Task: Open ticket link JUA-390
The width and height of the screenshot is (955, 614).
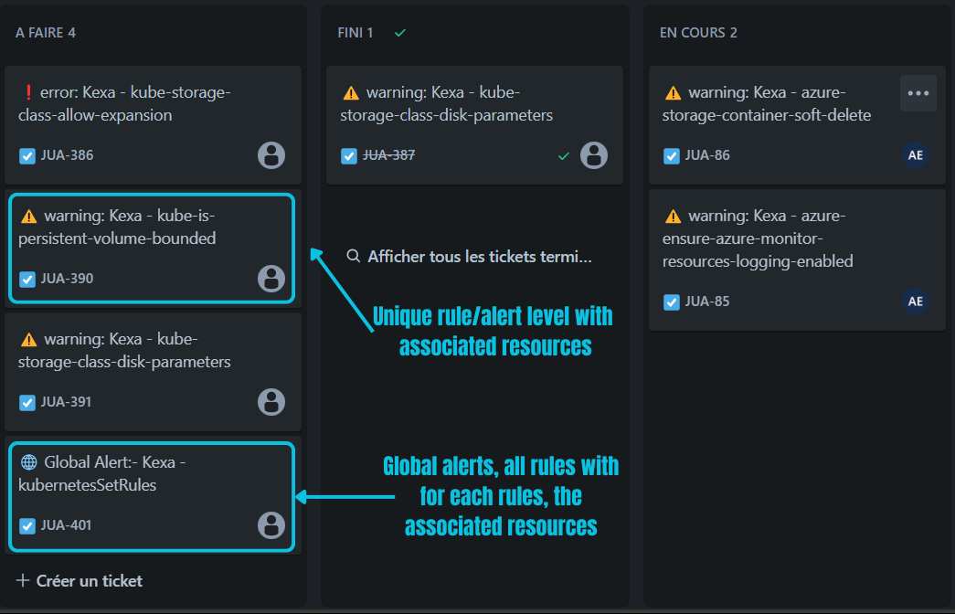Action: 67,279
